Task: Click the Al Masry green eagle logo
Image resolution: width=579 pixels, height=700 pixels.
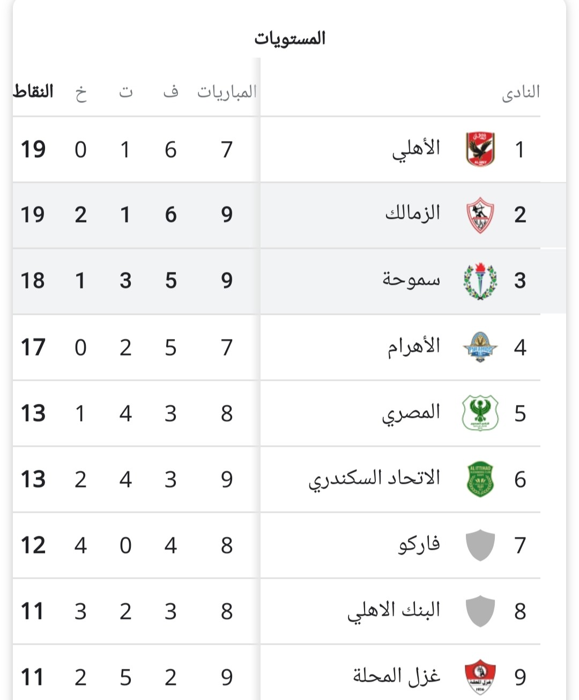Action: click(480, 413)
